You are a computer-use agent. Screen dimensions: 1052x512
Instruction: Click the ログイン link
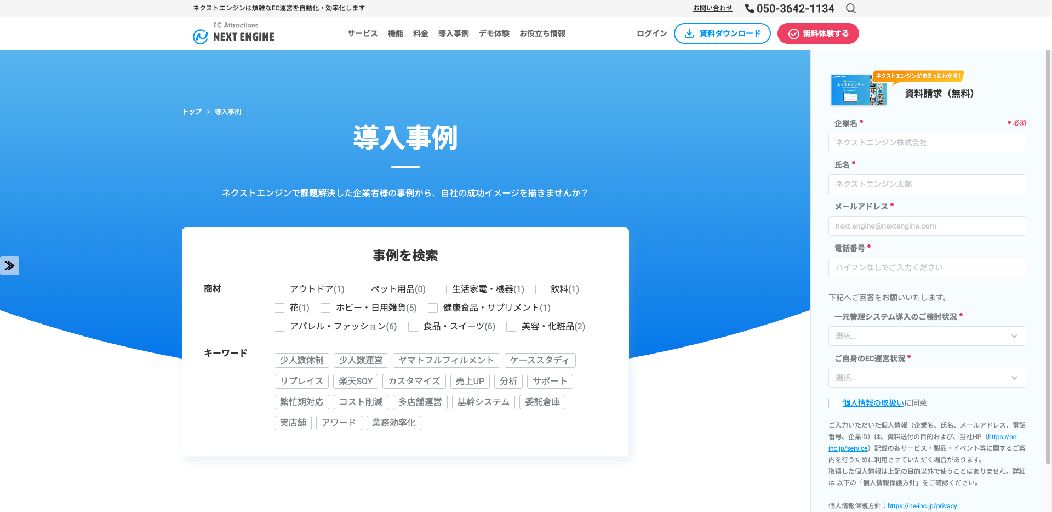pyautogui.click(x=651, y=33)
